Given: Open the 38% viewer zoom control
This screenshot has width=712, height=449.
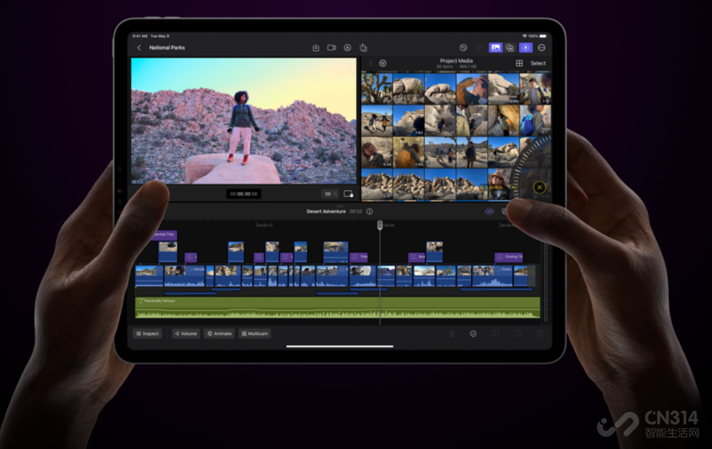Looking at the screenshot, I should tap(330, 194).
